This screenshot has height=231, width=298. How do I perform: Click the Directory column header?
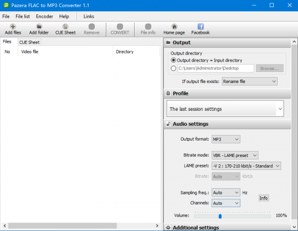(136, 52)
